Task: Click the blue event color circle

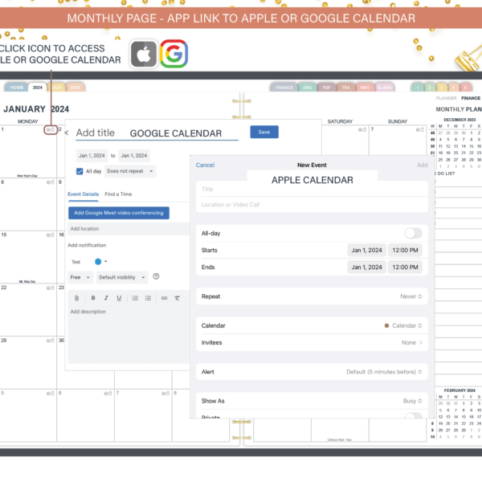Action: point(98,262)
